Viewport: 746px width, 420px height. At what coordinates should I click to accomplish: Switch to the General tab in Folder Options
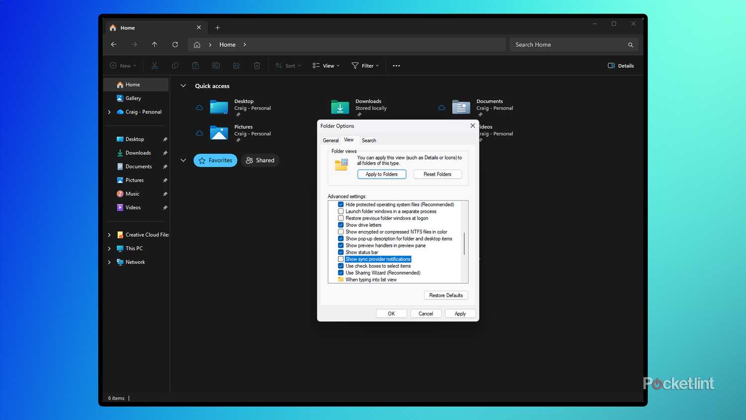point(330,140)
